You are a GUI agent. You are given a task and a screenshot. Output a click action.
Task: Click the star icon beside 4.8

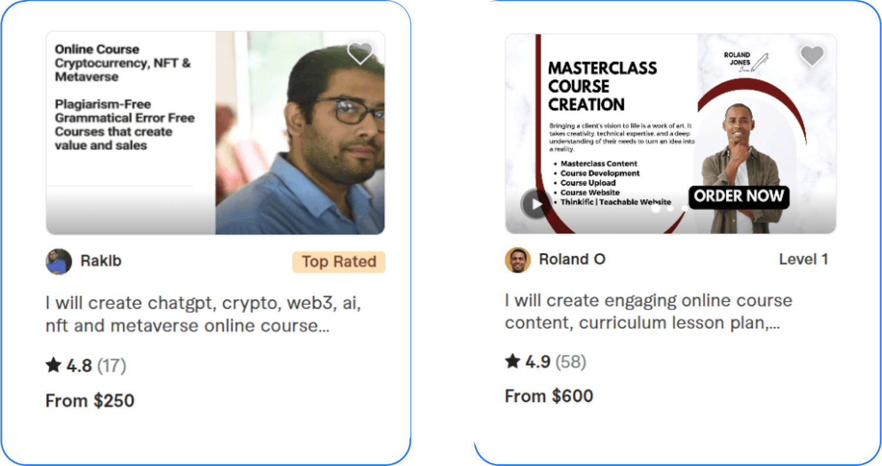tap(54, 366)
